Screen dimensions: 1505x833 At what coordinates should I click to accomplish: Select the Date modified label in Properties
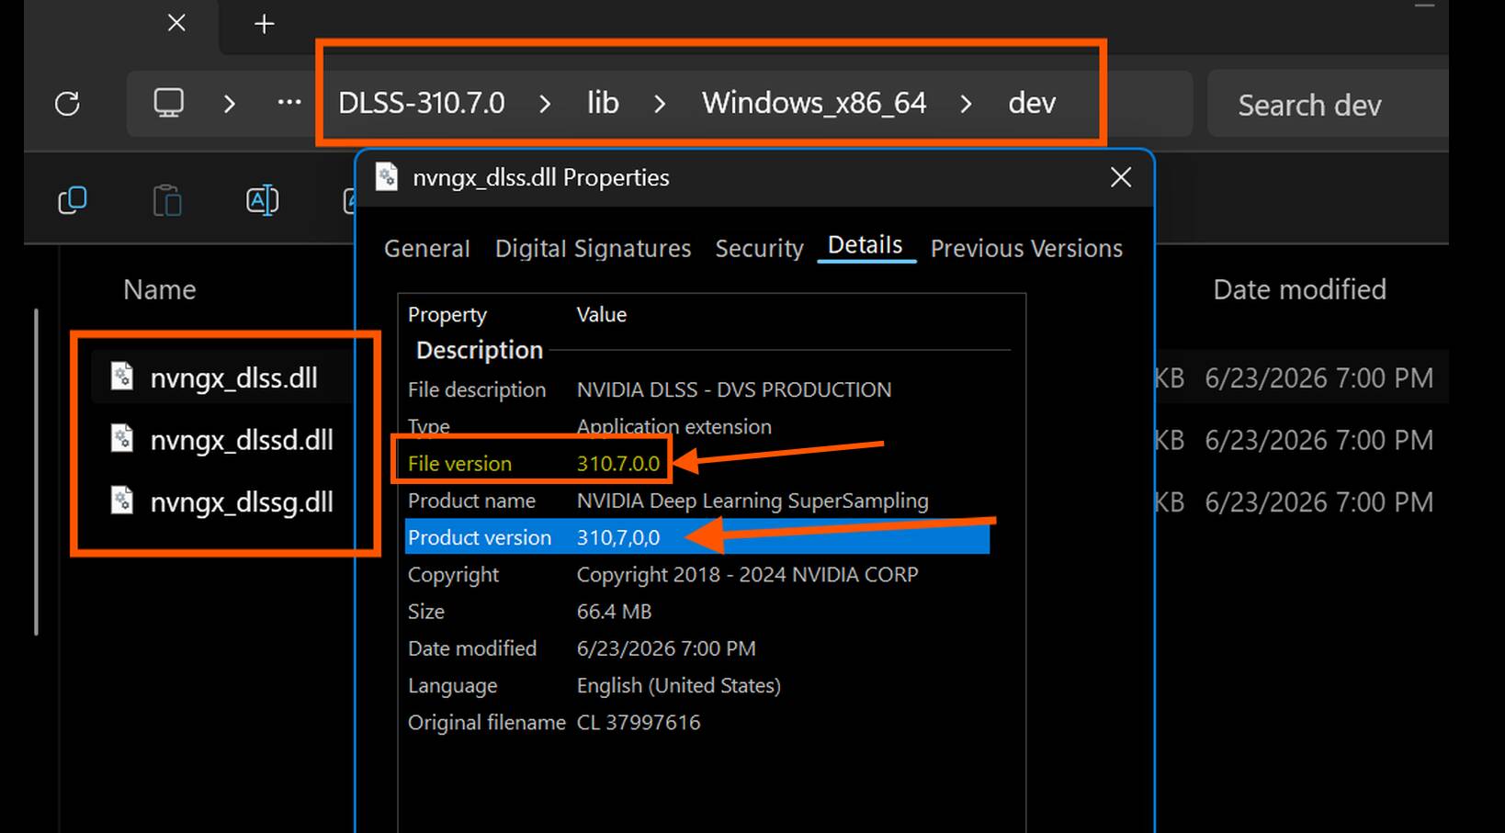point(472,648)
